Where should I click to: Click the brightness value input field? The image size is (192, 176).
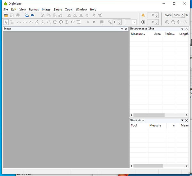(151, 15)
